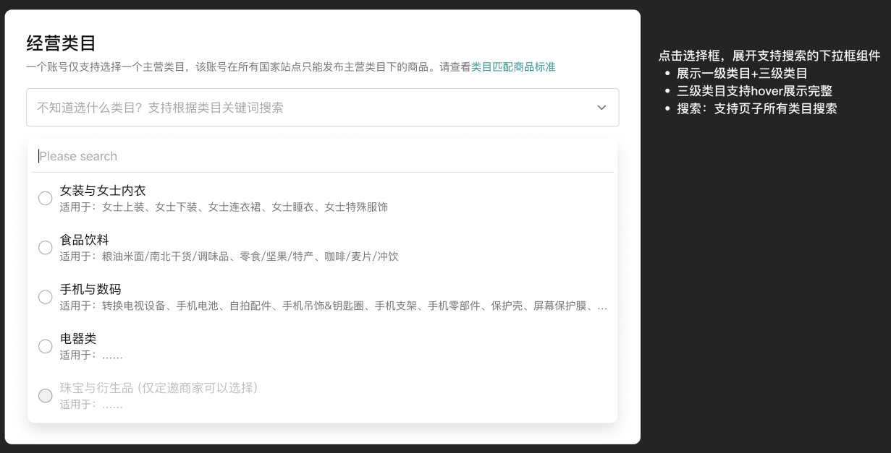
Task: Select the 食品饮料 radio button
Action: click(x=45, y=247)
